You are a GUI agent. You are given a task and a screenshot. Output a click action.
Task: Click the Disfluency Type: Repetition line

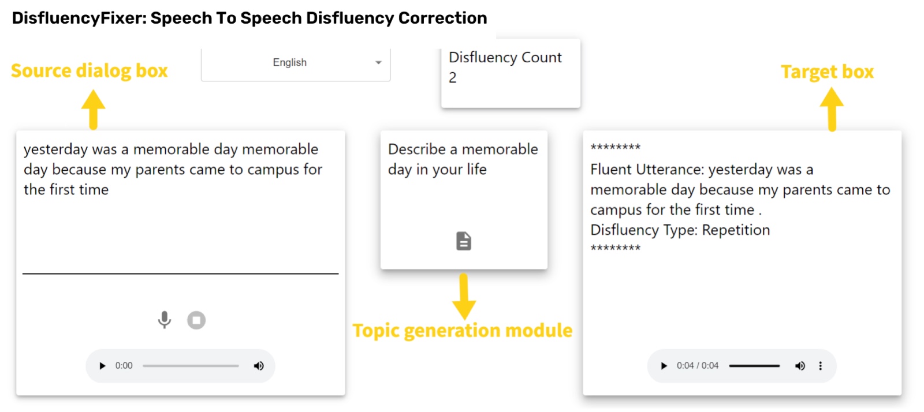680,230
